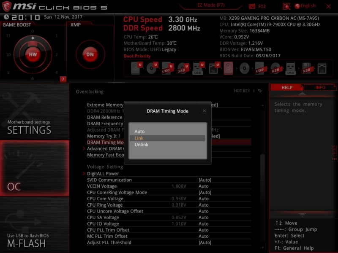Select the last legacy network boot icon

click(x=322, y=68)
